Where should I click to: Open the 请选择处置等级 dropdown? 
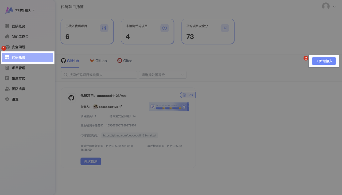[x=162, y=75]
